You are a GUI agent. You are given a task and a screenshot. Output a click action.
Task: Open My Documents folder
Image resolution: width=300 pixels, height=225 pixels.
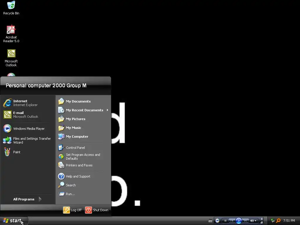coord(83,101)
